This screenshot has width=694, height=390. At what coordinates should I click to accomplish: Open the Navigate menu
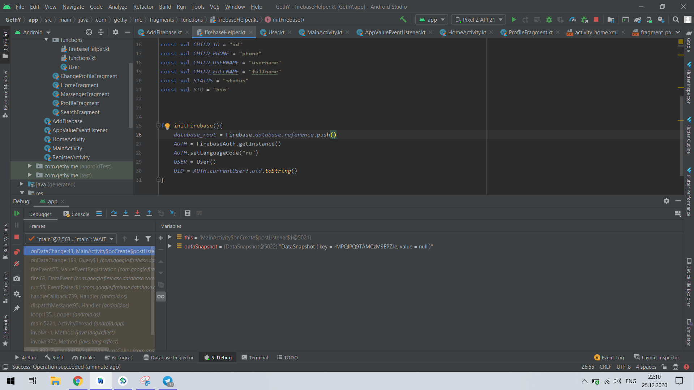[73, 6]
